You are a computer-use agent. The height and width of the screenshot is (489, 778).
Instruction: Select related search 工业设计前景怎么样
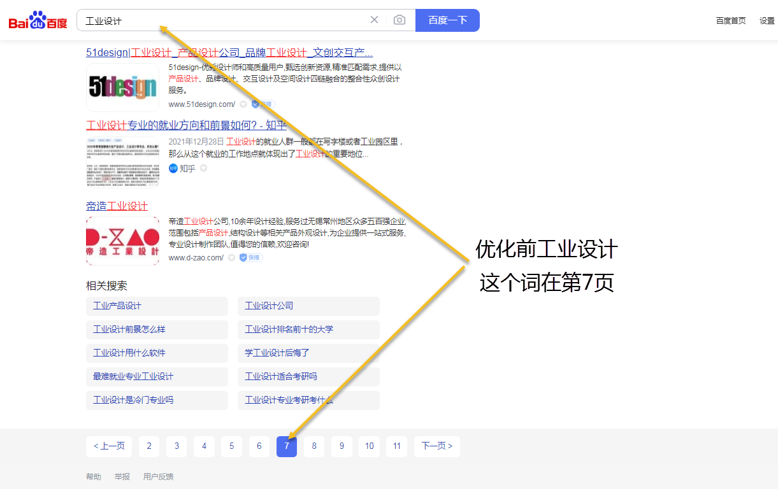click(157, 330)
